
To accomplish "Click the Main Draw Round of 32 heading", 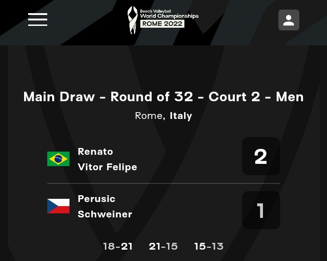I will [163, 97].
